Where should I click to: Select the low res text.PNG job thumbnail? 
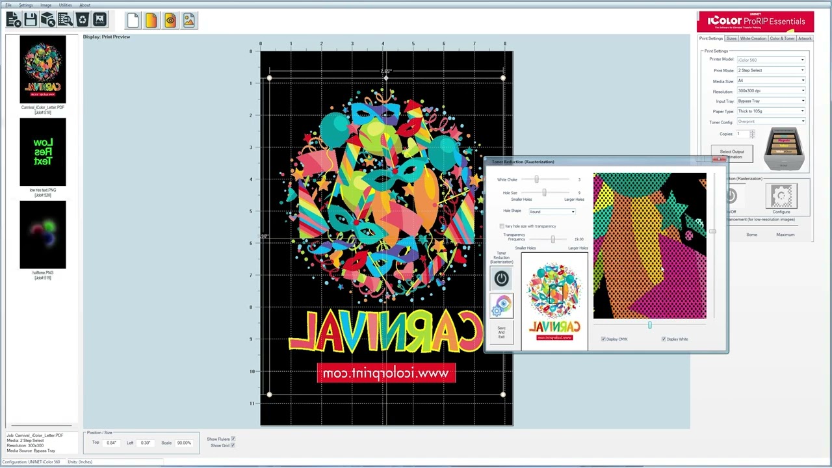(42, 152)
